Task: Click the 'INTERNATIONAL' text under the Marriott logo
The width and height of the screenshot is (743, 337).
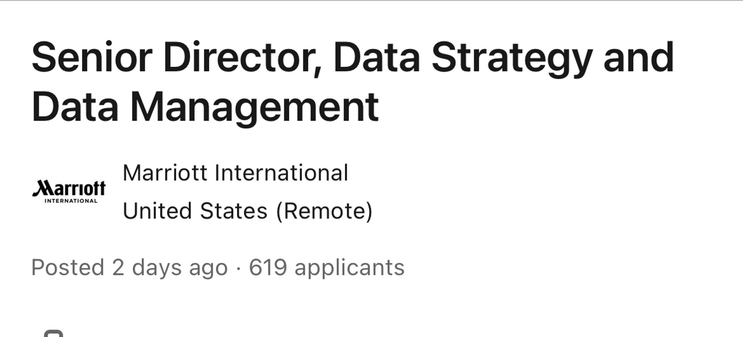Action: (71, 201)
